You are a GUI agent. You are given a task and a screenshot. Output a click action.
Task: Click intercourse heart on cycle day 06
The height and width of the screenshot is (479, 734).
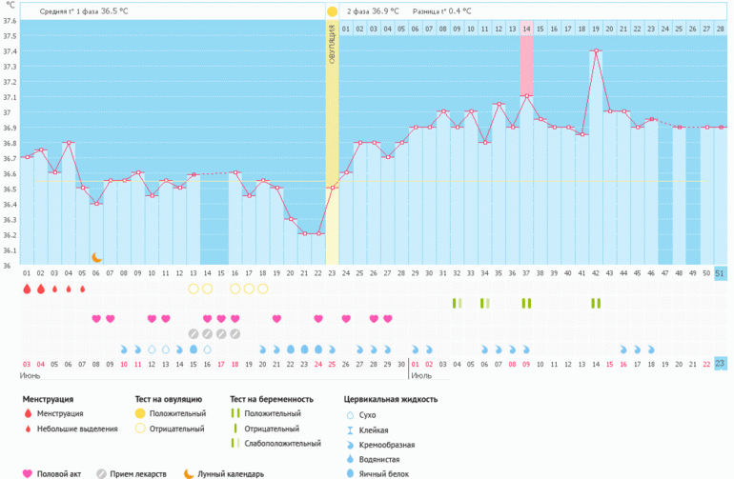tap(96, 319)
